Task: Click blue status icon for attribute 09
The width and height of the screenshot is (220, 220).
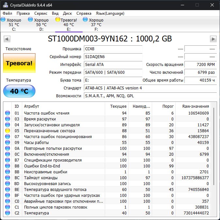Action: pos(8,142)
